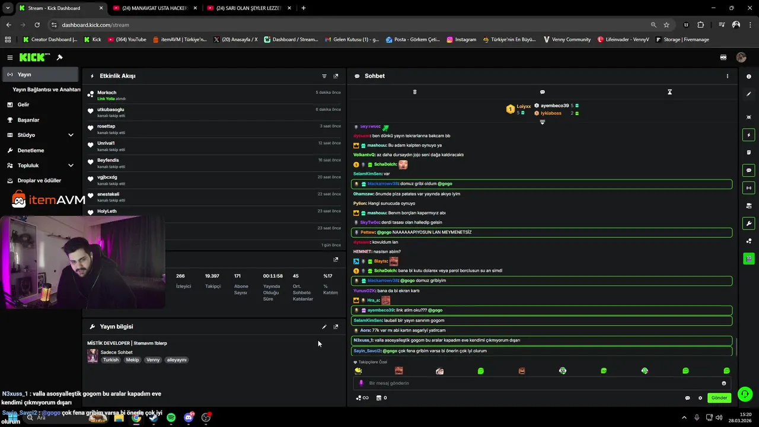
Task: Click the broadcast signal icon in right sidebar
Action: [x=749, y=188]
